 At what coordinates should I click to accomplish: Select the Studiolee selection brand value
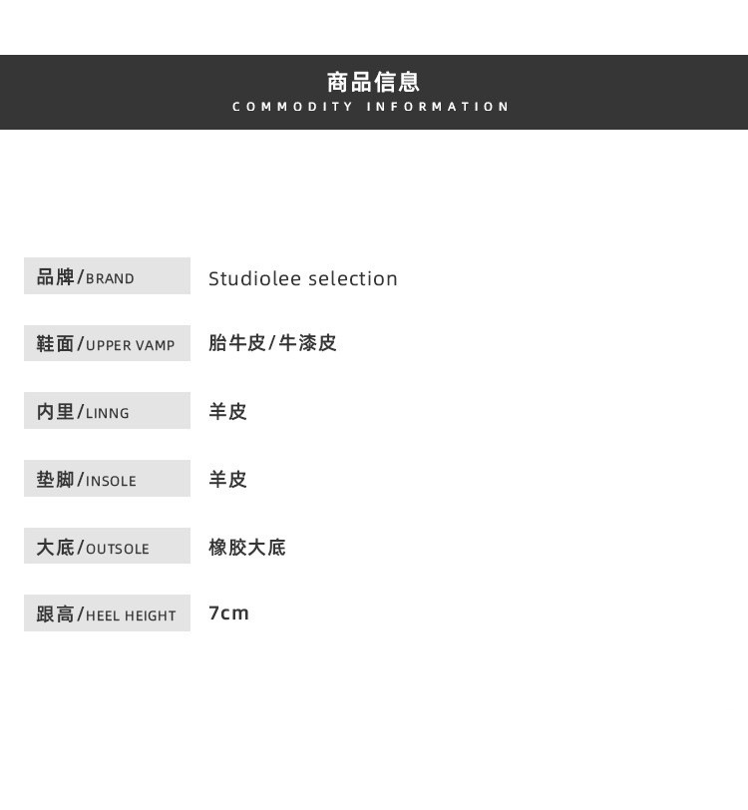tap(302, 278)
